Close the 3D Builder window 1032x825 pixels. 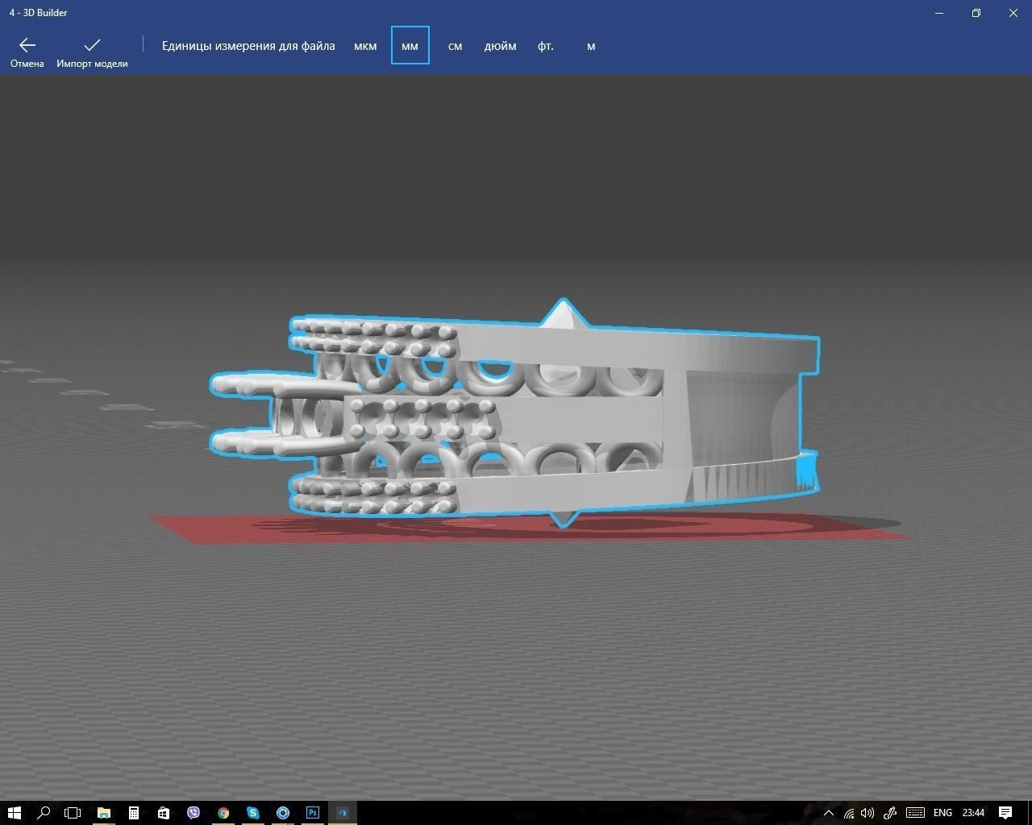click(x=1013, y=13)
